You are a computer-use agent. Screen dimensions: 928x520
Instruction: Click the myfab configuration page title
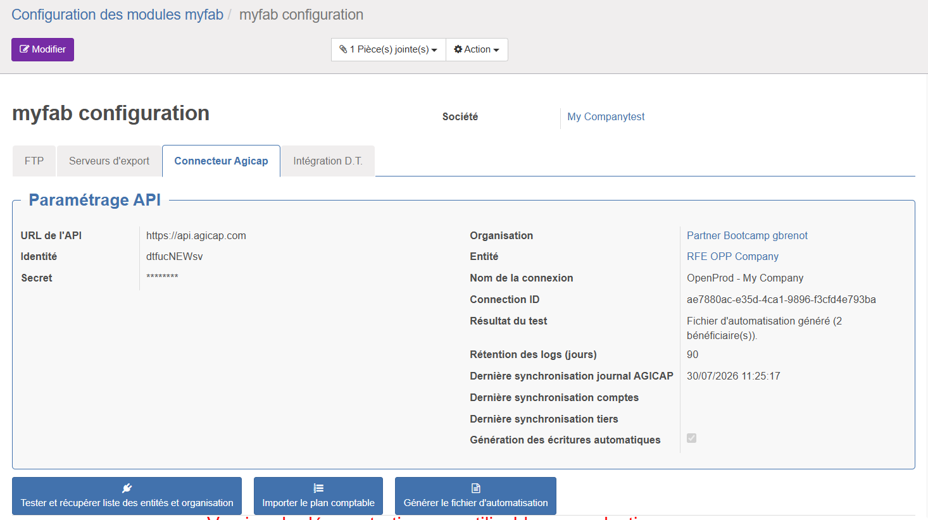point(111,113)
